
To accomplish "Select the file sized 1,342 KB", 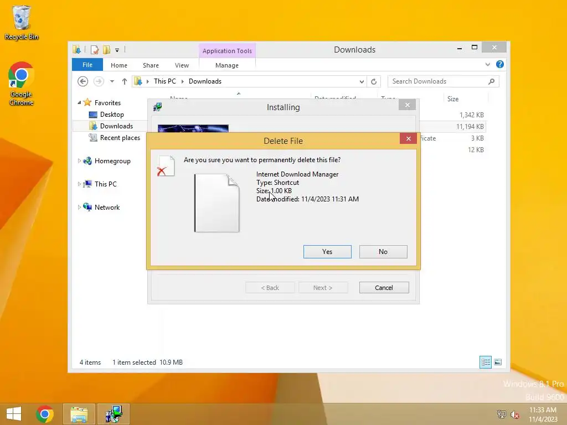I will click(472, 115).
